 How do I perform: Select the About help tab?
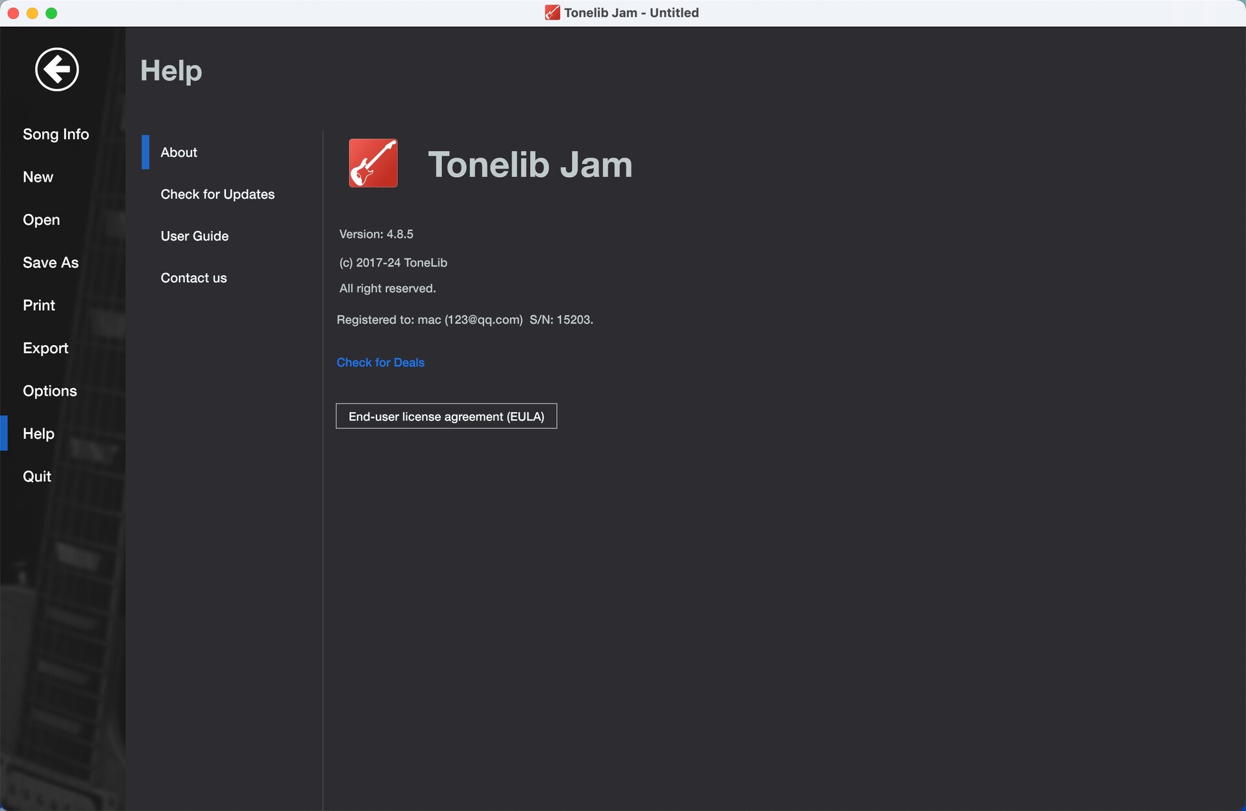[x=179, y=152]
